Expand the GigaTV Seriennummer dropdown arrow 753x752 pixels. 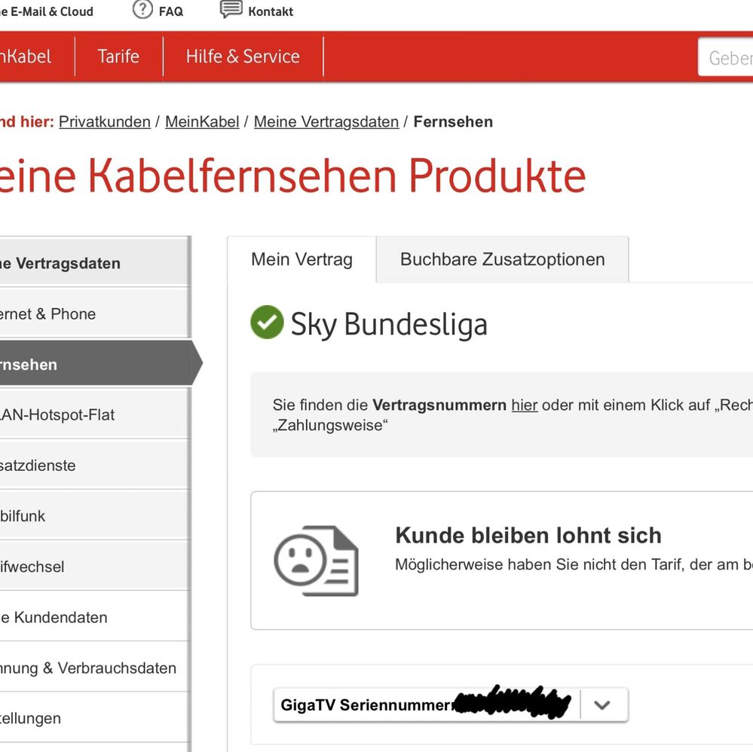[601, 705]
